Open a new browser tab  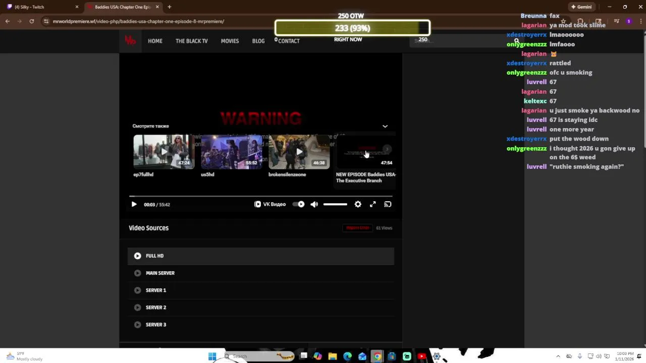(169, 7)
